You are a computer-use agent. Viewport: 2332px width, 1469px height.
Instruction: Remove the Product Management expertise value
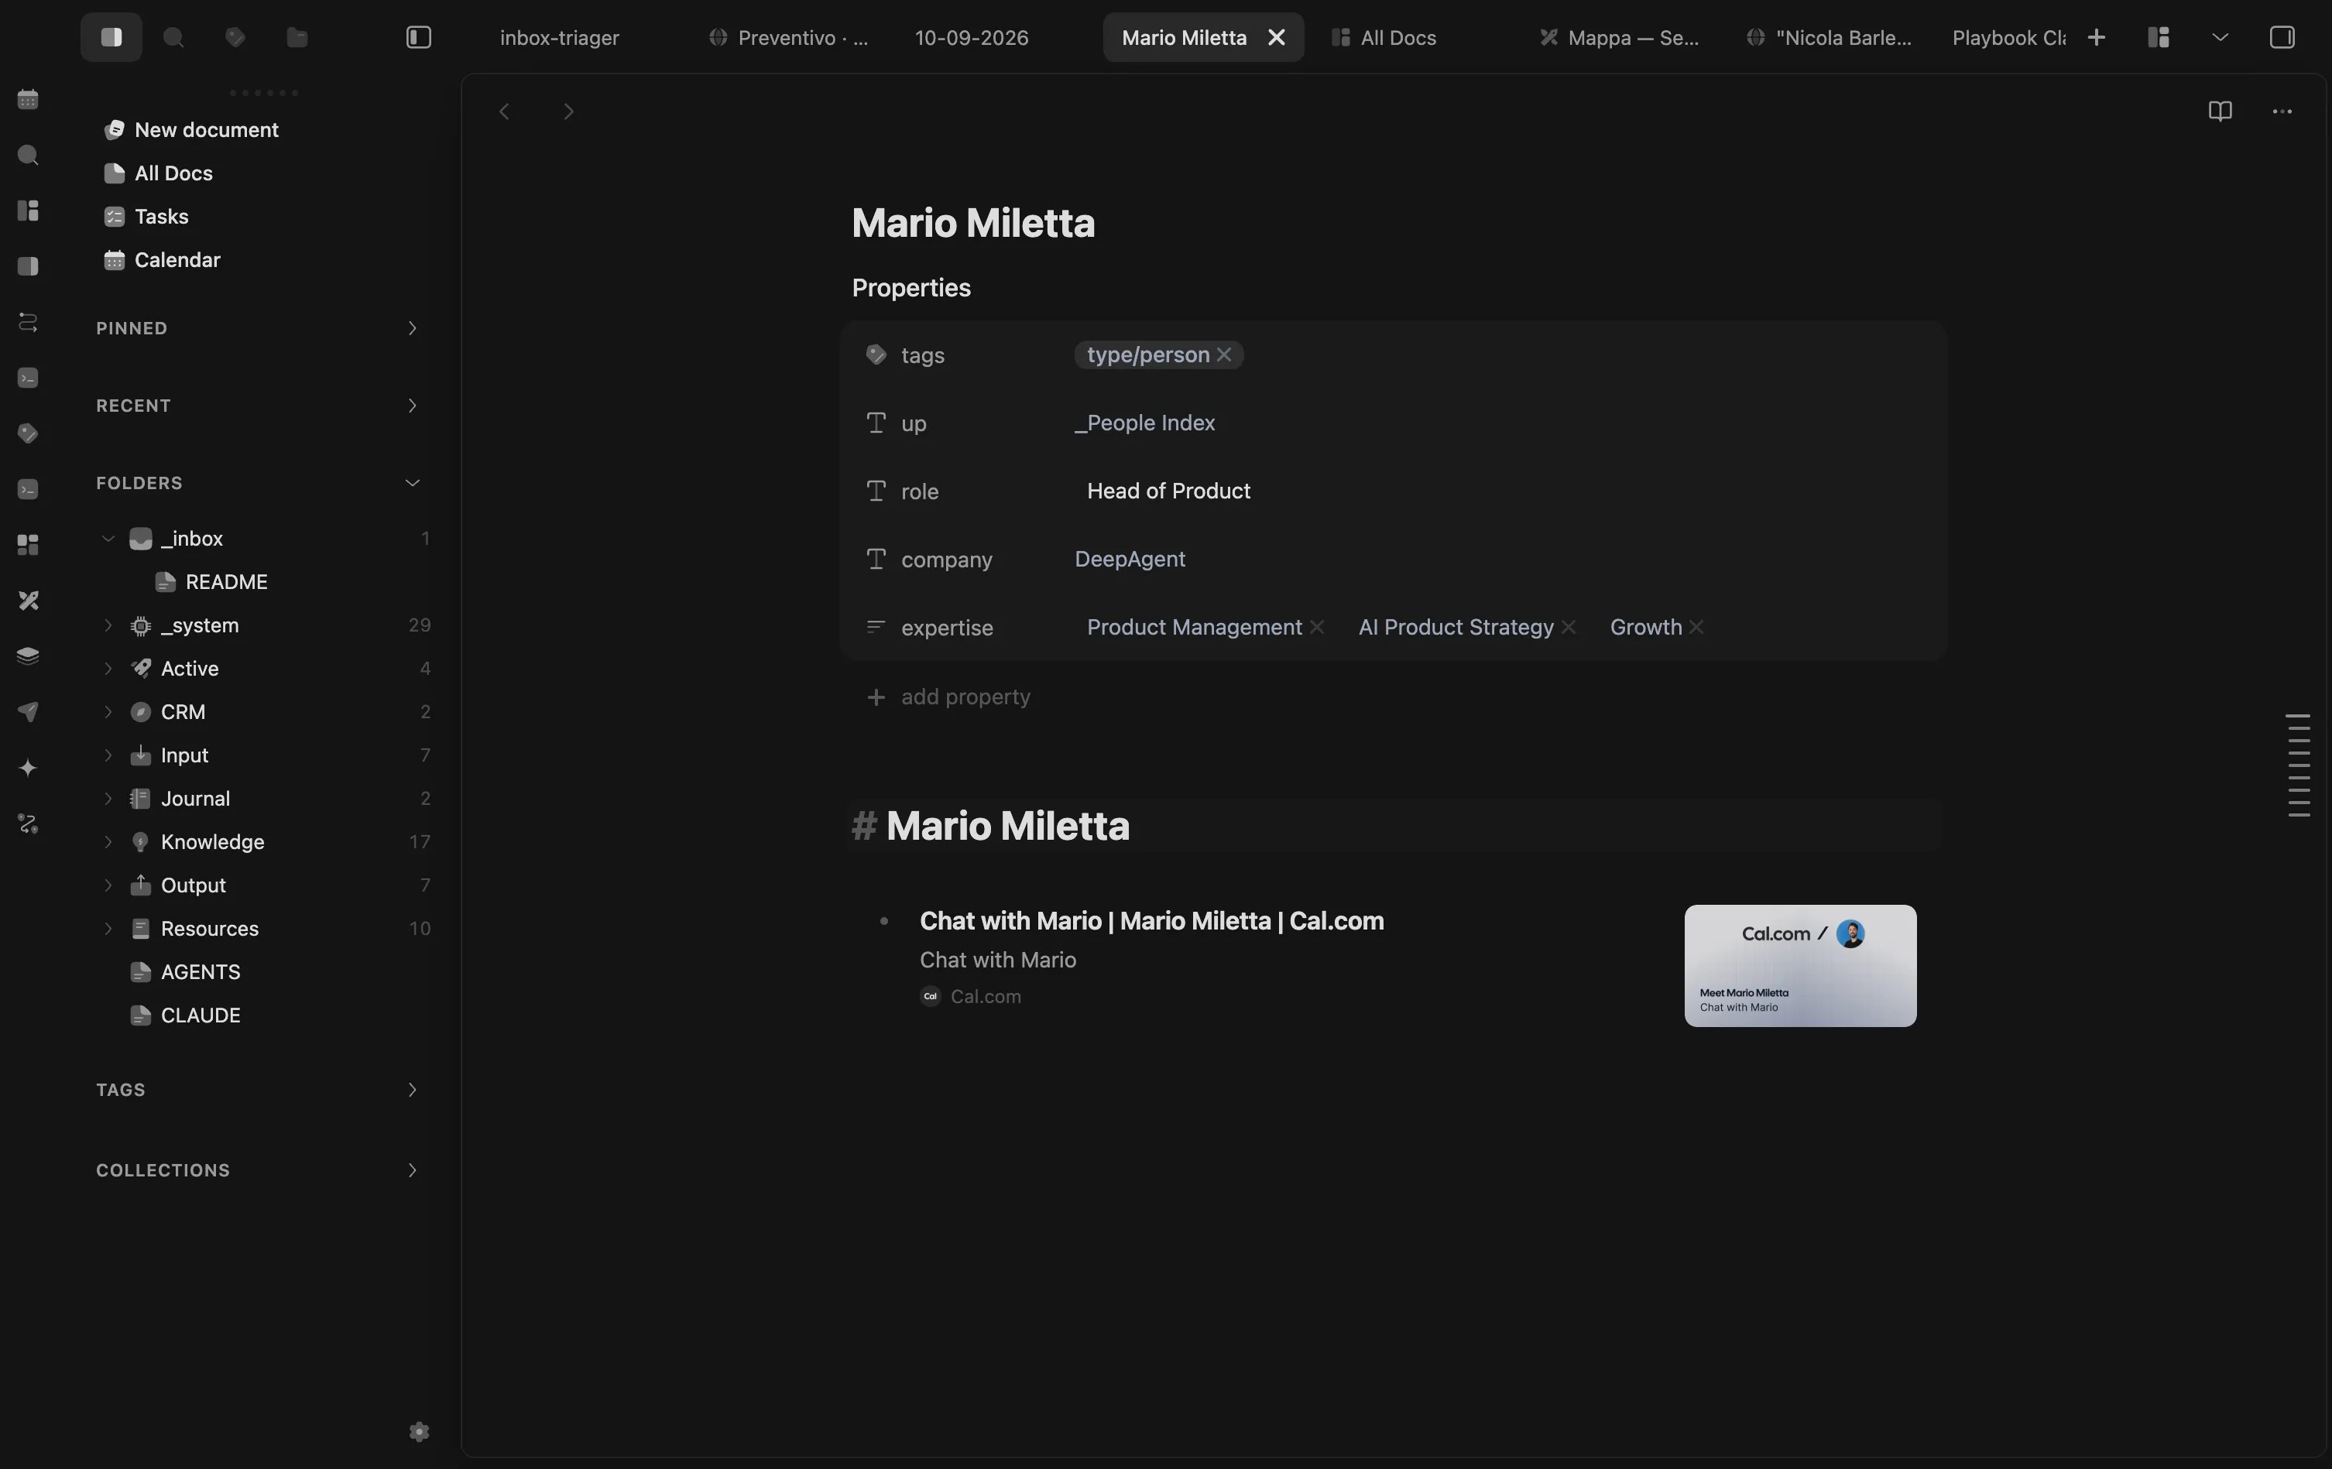click(1317, 626)
